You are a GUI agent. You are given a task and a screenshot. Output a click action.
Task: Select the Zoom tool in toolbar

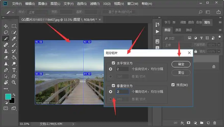point(14,82)
